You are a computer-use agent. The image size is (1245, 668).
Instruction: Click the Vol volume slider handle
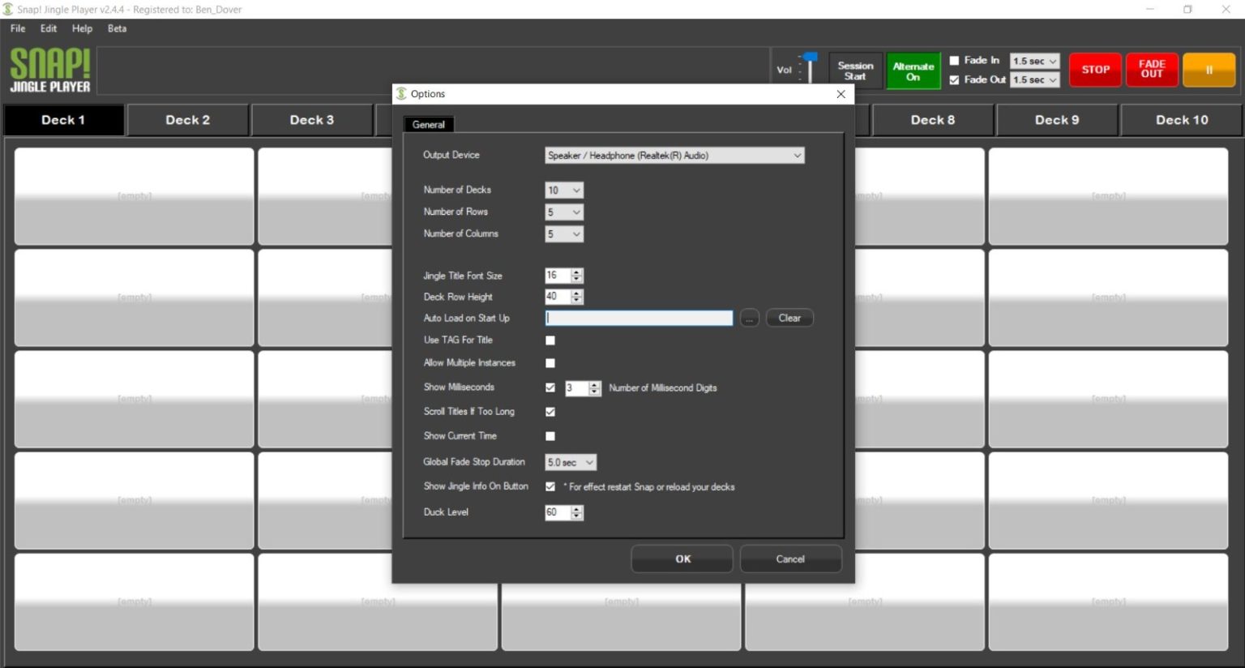pyautogui.click(x=811, y=58)
